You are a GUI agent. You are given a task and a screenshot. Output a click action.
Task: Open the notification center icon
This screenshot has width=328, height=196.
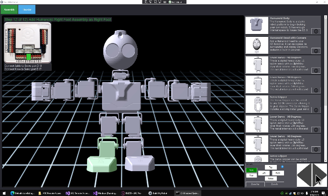pyautogui.click(x=323, y=193)
